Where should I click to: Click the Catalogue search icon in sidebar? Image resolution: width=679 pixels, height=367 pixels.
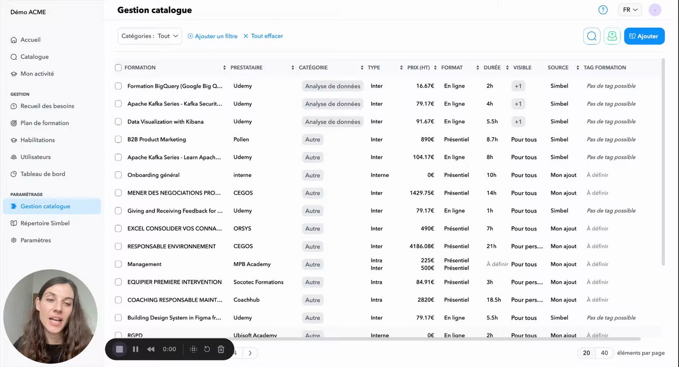coord(14,57)
